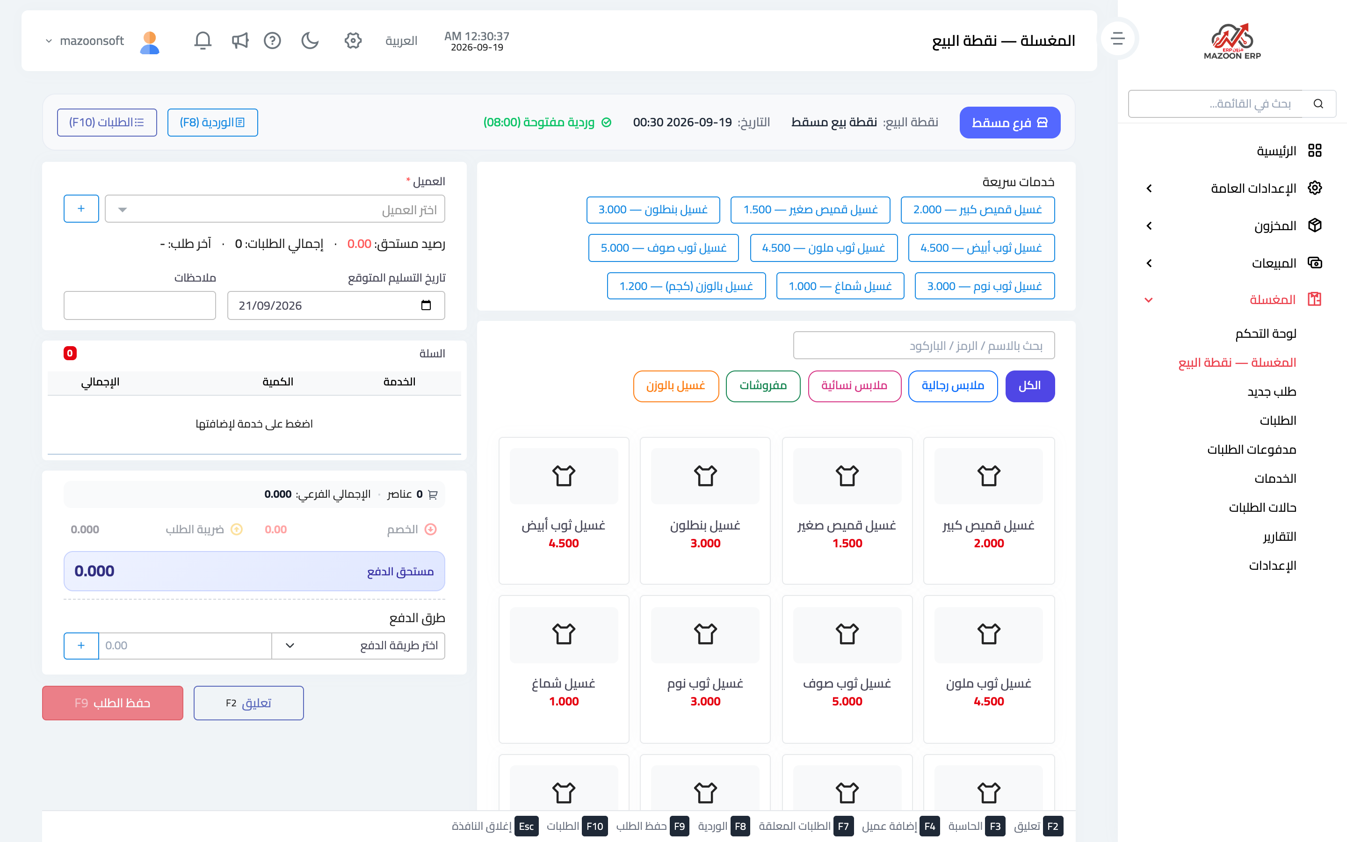Image resolution: width=1347 pixels, height=842 pixels.
Task: Open الوردية (F8) shift button
Action: tap(212, 123)
